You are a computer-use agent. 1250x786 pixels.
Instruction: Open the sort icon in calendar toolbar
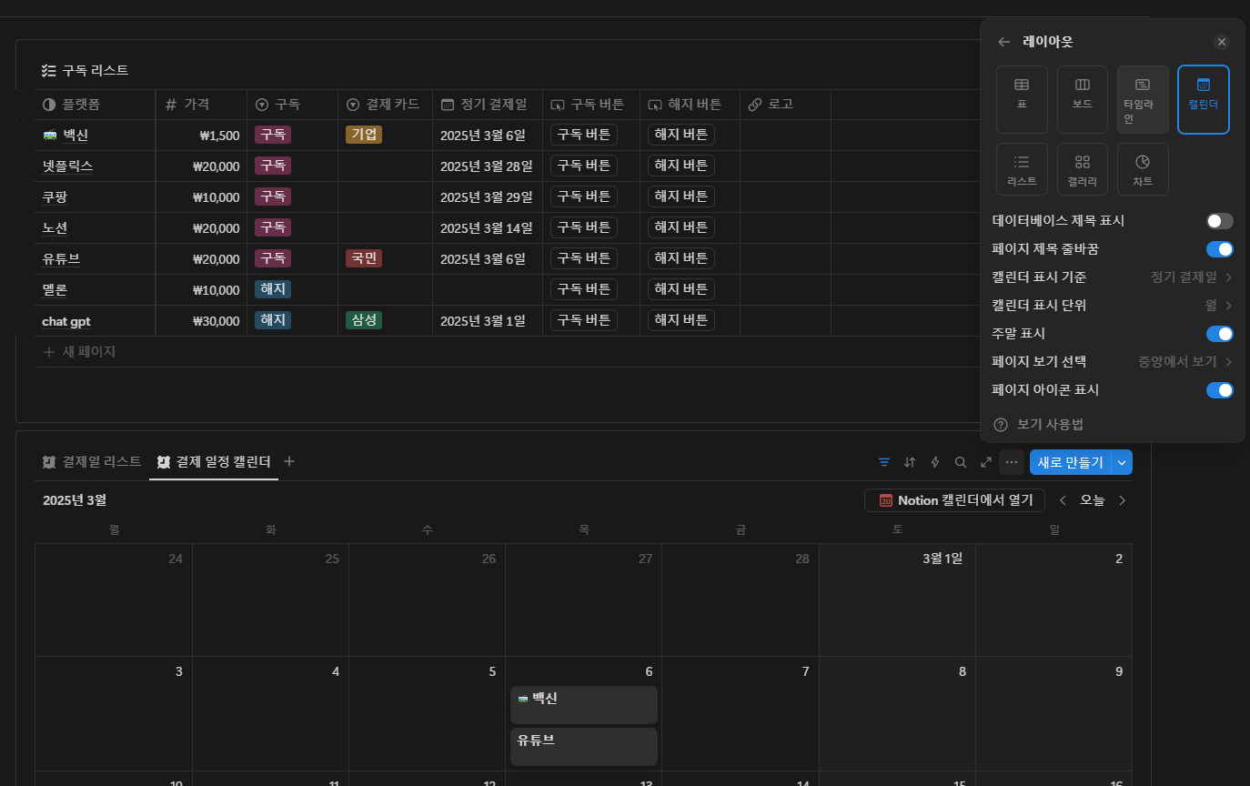click(x=909, y=462)
